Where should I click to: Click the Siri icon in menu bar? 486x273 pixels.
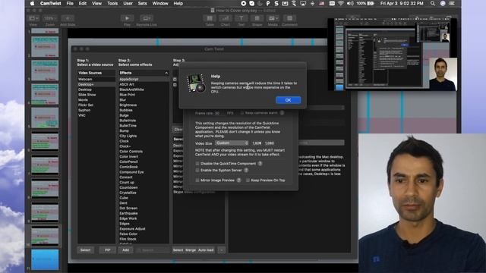(443, 3)
